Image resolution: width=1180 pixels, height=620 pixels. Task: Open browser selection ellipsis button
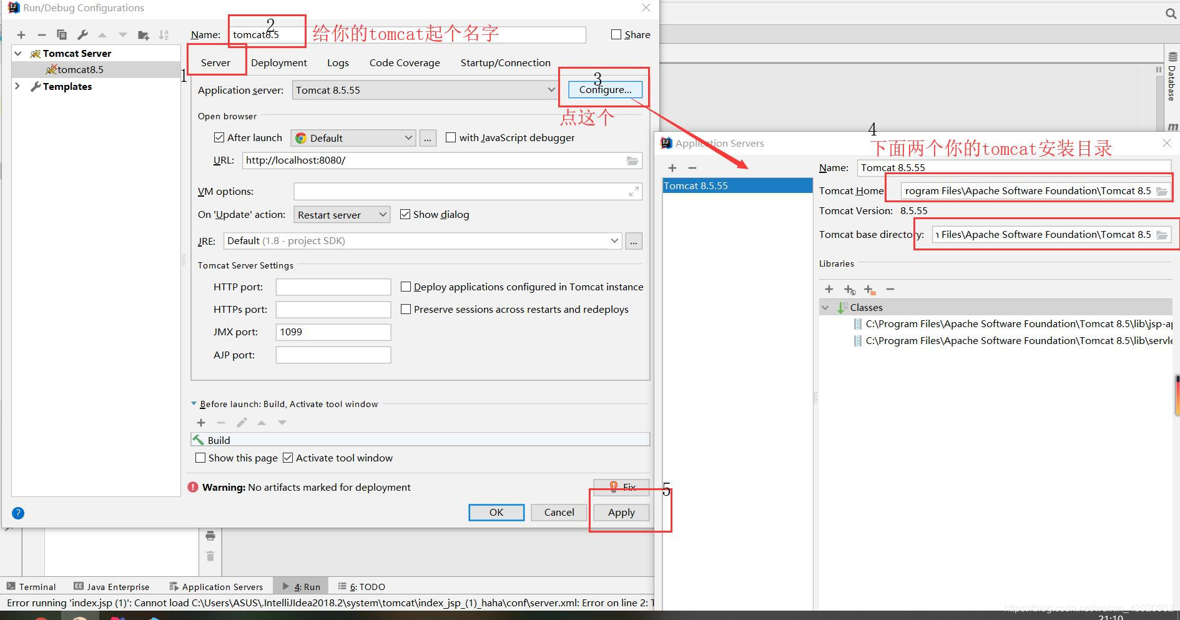click(428, 138)
